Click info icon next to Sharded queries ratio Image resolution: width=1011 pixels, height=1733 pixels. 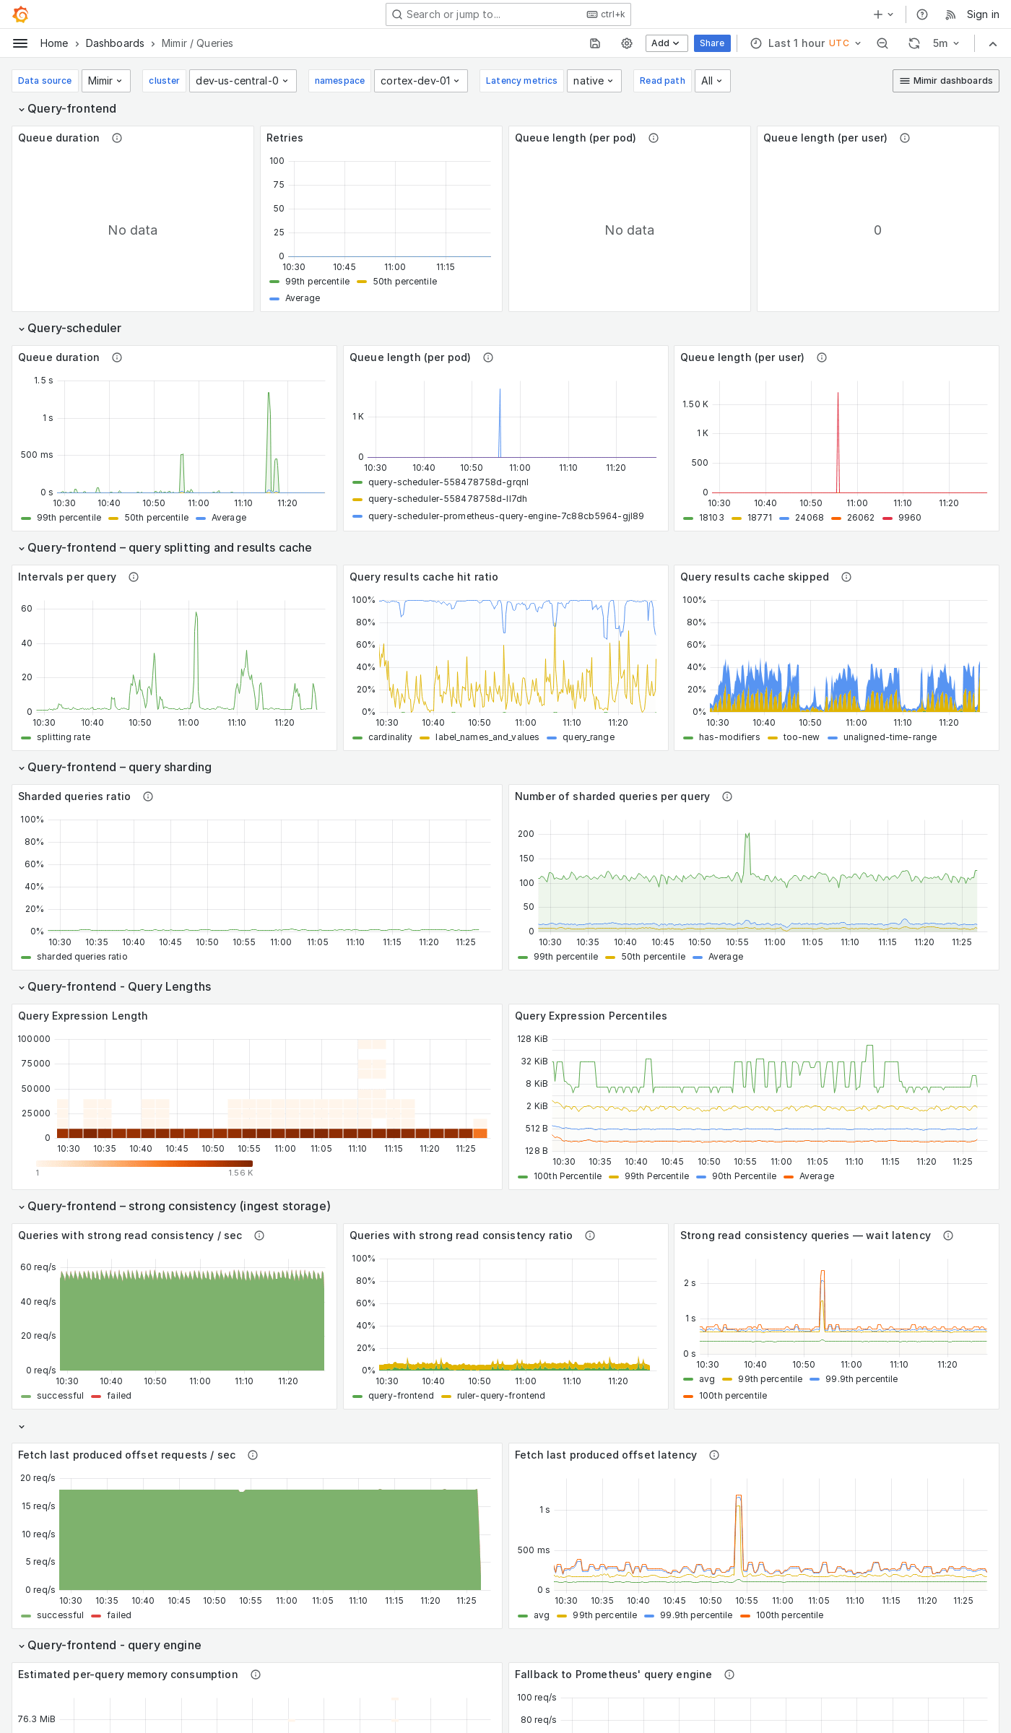pyautogui.click(x=148, y=796)
